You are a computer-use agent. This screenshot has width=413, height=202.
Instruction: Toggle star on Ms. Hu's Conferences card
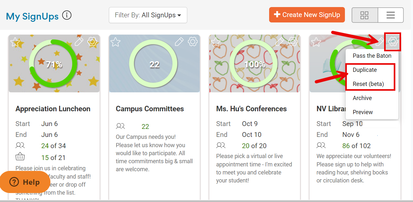pos(215,42)
